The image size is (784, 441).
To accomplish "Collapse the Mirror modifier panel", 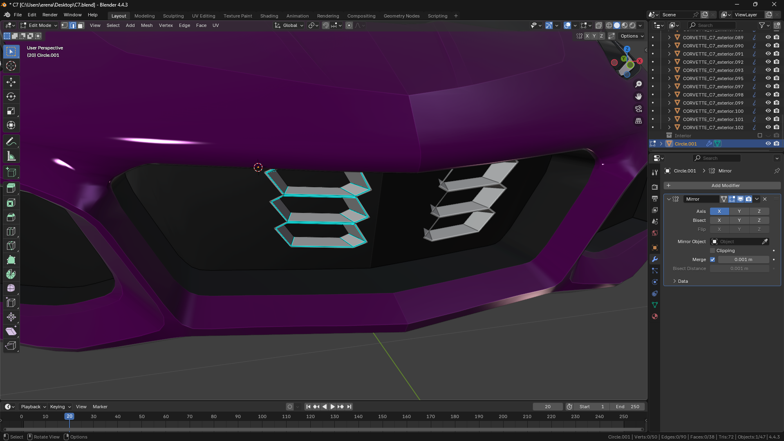I will [669, 199].
